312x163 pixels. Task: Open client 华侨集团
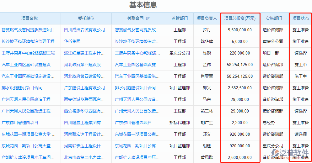(x=72, y=41)
